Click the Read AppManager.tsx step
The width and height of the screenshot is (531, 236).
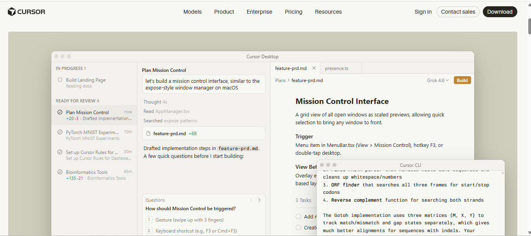166,111
